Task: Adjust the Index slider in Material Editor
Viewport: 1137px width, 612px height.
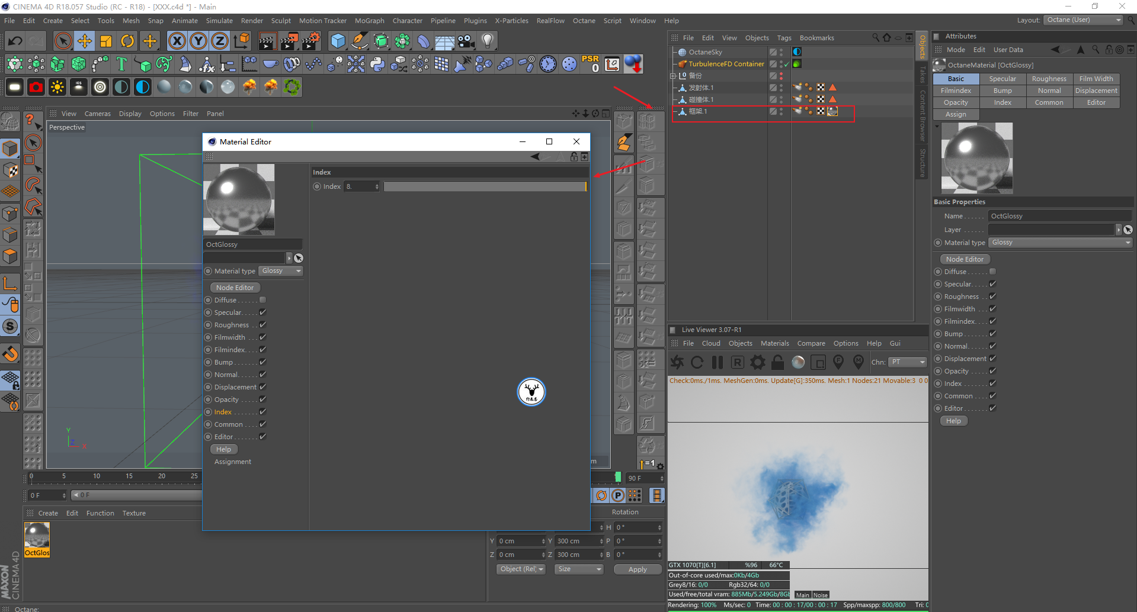Action: [x=485, y=186]
